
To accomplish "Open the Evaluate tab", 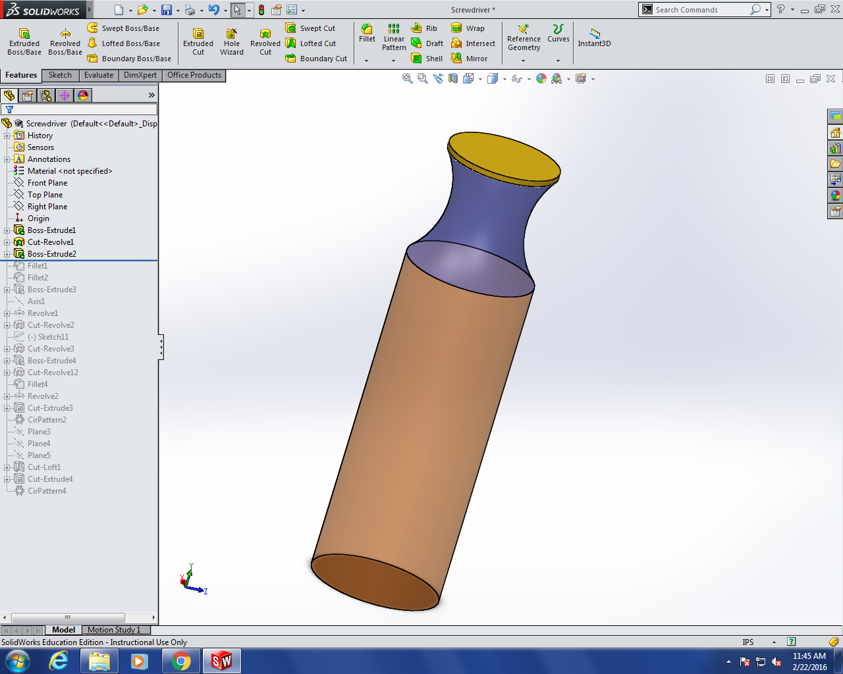I will pos(99,75).
